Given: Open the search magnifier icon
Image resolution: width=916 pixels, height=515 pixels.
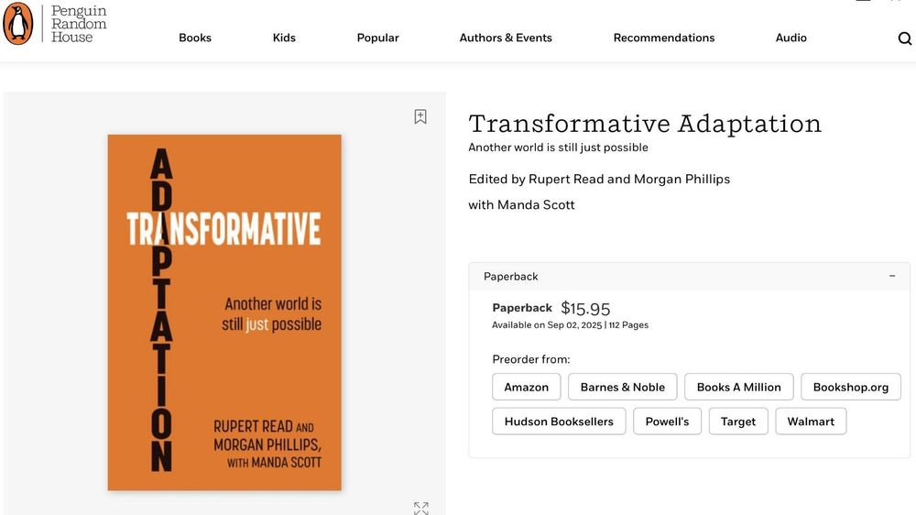Looking at the screenshot, I should [x=904, y=38].
